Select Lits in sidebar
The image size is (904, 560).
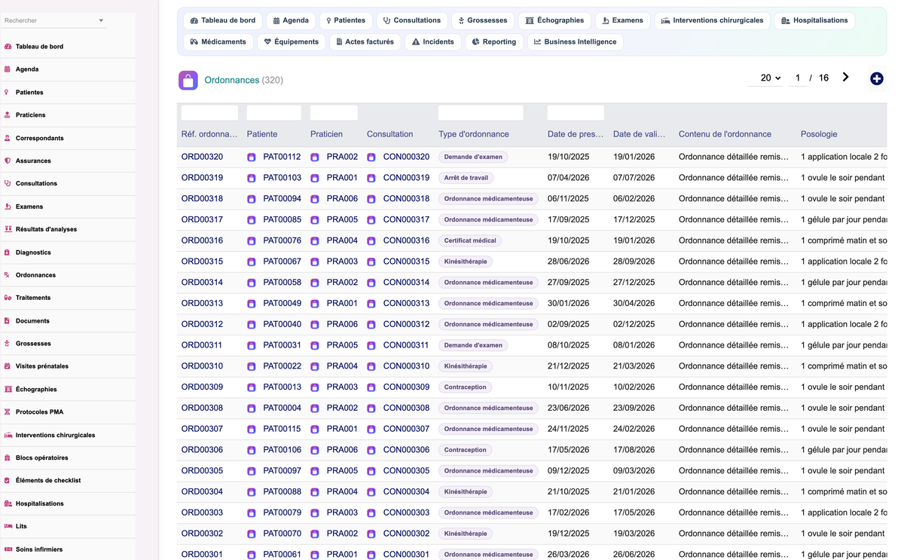(x=68, y=526)
